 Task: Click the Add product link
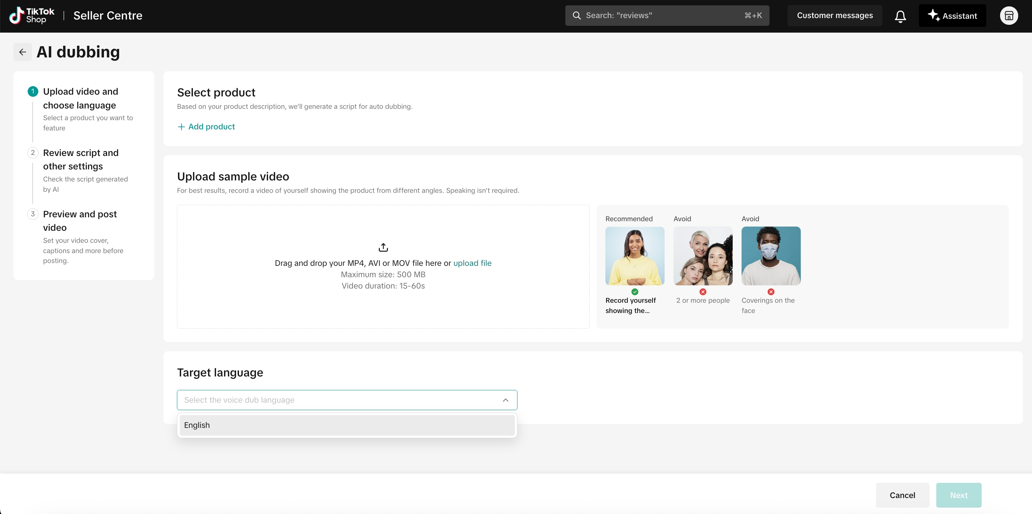(x=206, y=127)
